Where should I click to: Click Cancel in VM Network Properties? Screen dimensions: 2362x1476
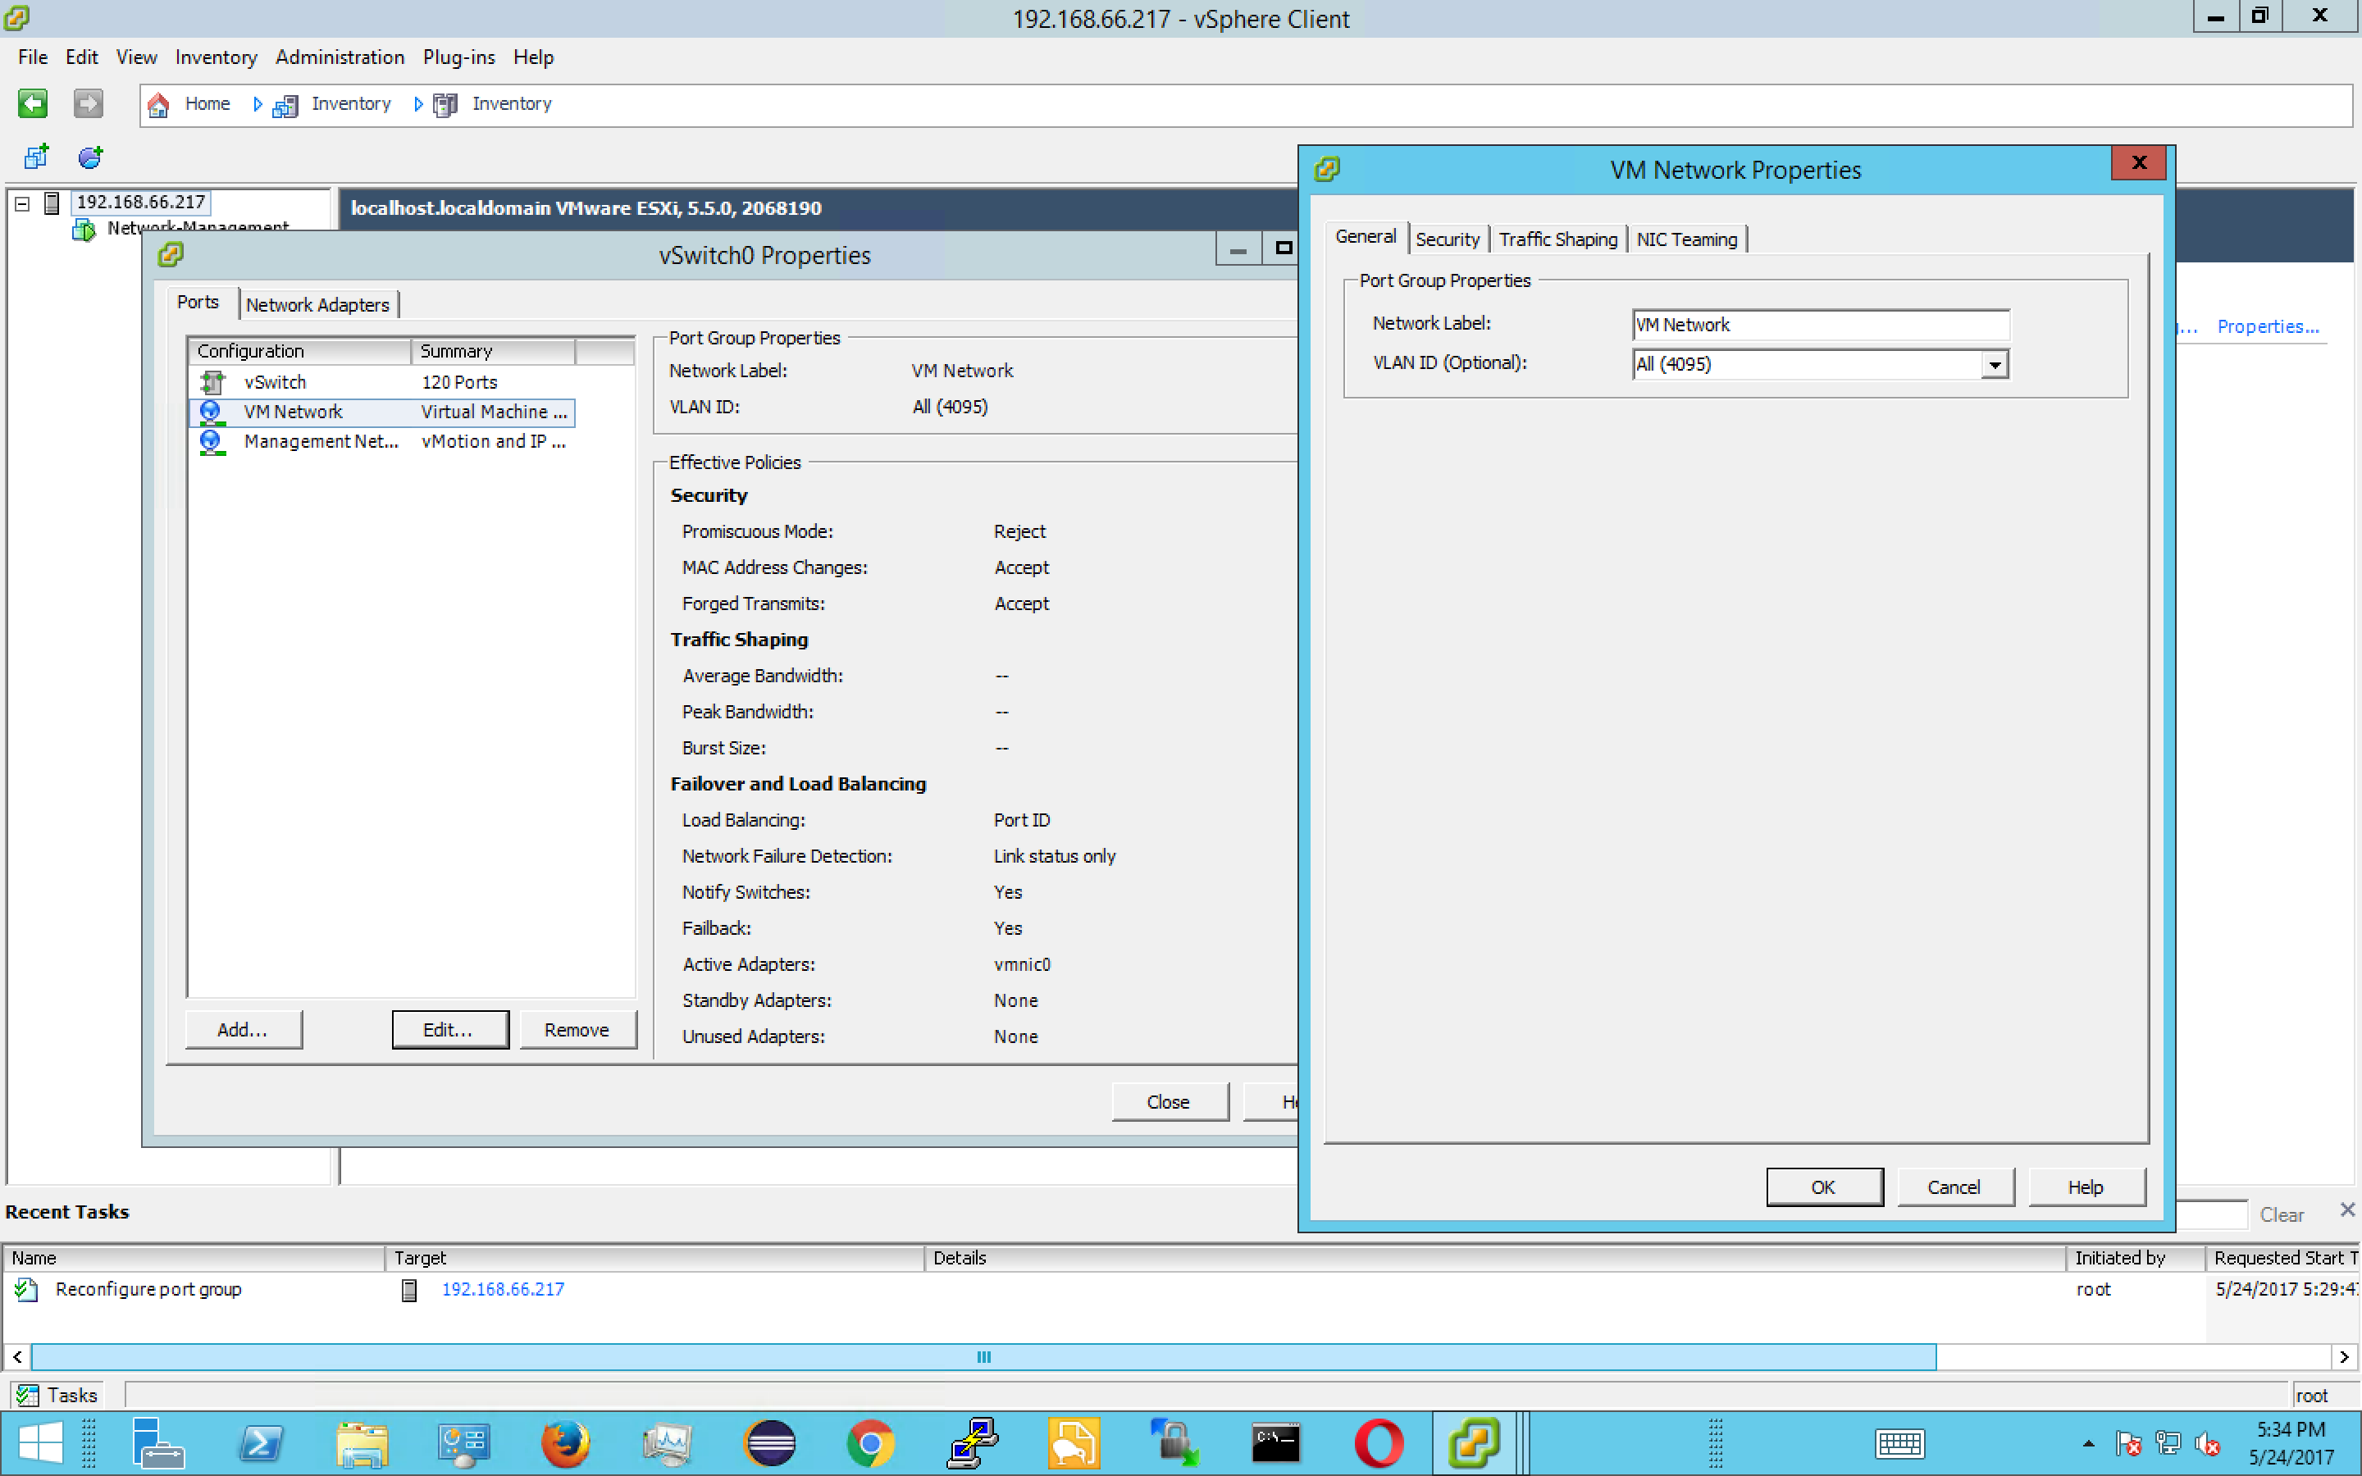click(1954, 1187)
